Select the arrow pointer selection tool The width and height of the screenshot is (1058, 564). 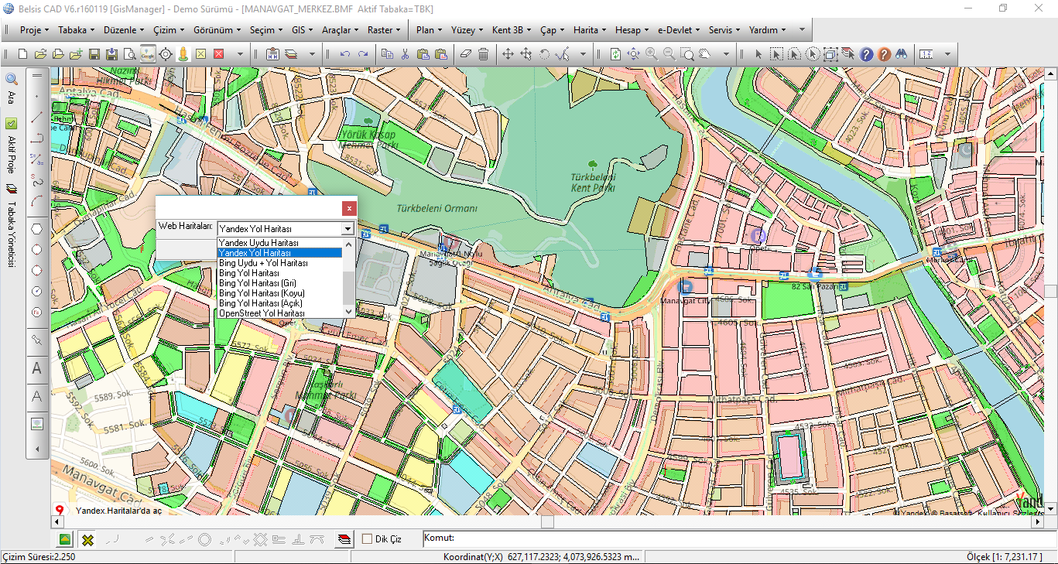click(758, 54)
